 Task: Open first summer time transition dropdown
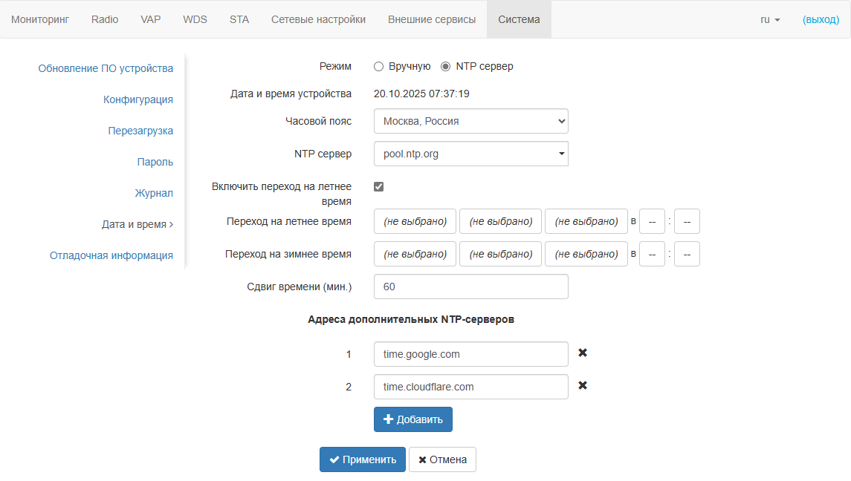pos(415,221)
